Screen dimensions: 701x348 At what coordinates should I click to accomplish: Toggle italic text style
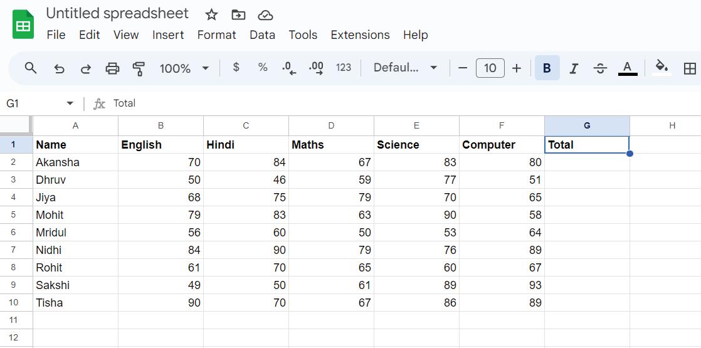pyautogui.click(x=573, y=68)
